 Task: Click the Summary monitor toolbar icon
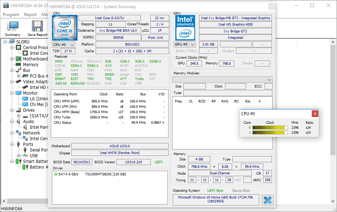(13, 26)
